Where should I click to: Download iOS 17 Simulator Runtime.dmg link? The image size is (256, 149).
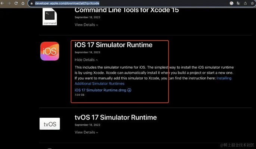click(100, 90)
